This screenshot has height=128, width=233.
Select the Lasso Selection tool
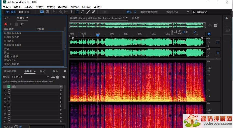tap(83, 12)
